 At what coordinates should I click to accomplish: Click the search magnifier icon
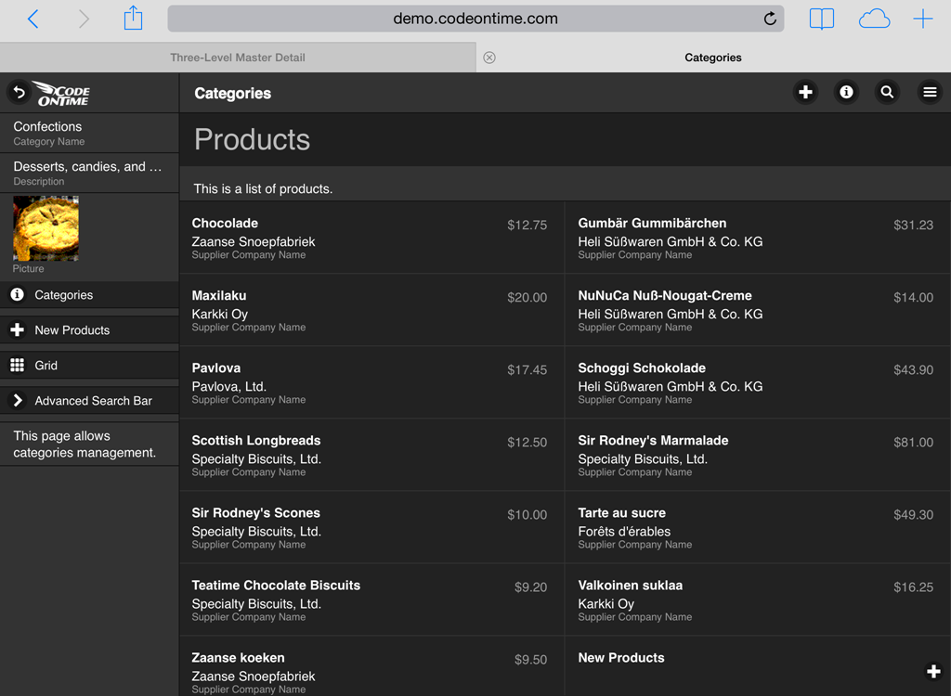pos(887,93)
